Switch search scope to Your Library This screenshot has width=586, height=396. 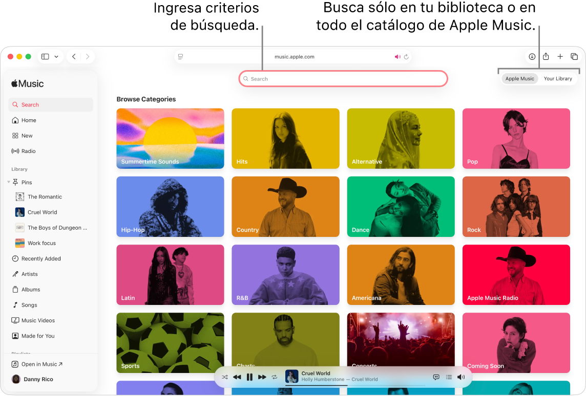coord(558,79)
